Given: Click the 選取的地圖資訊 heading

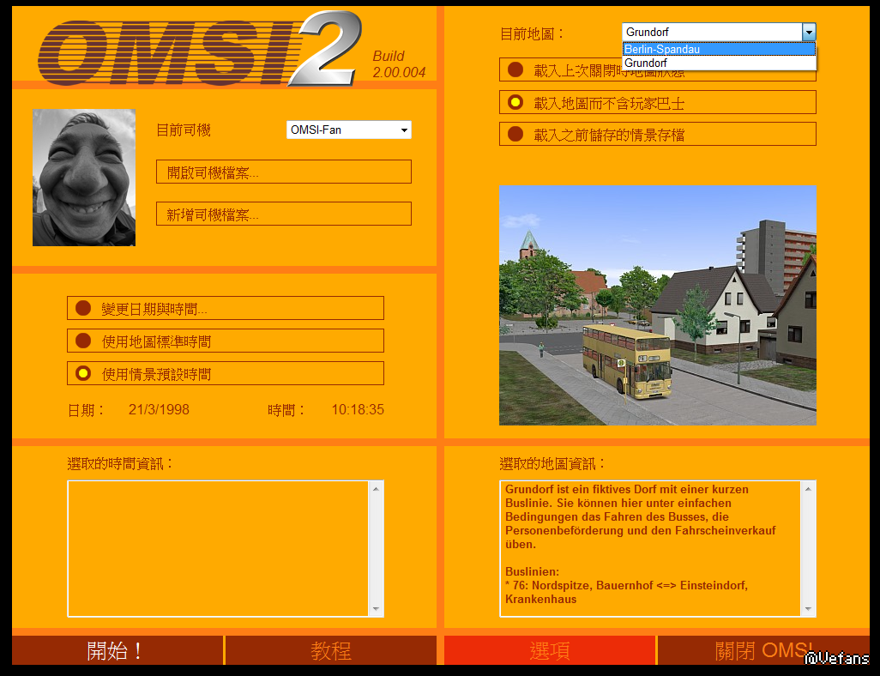Looking at the screenshot, I should pyautogui.click(x=553, y=463).
